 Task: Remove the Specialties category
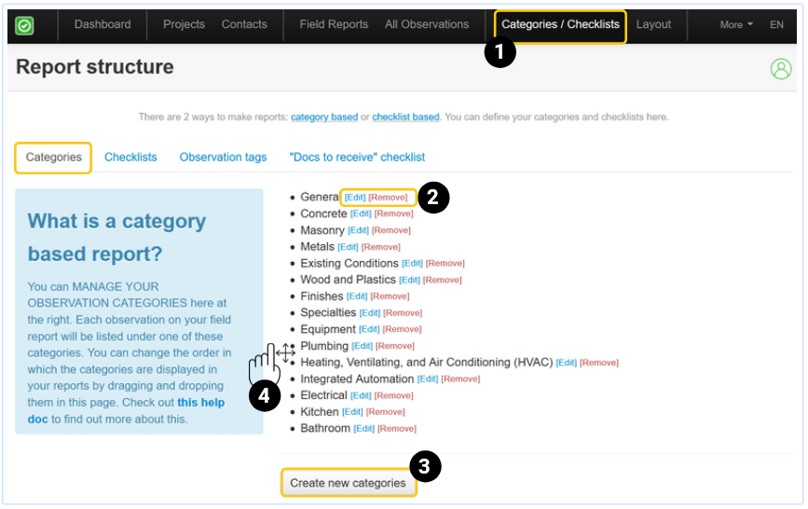403,313
